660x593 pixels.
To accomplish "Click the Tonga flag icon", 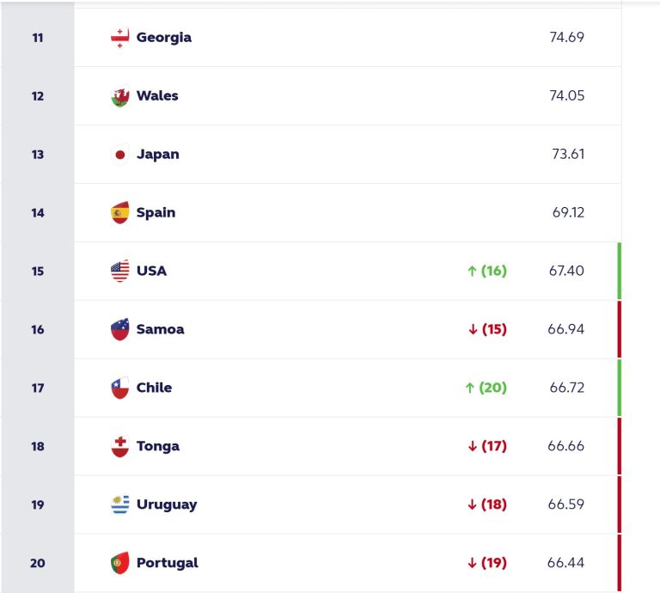I will 119,447.
